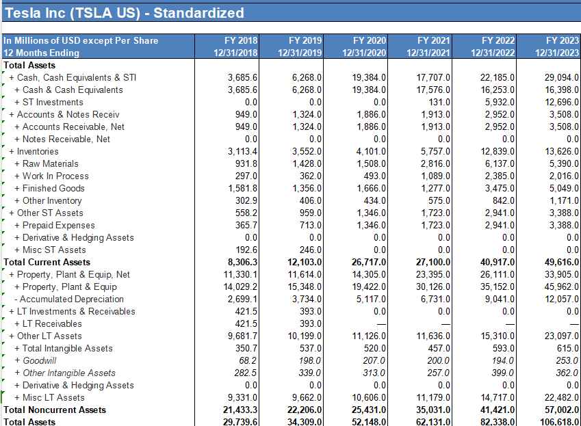The width and height of the screenshot is (581, 426).
Task: Click FY 2020 Accumulated Depreciation value 5,117.0
Action: tap(372, 299)
